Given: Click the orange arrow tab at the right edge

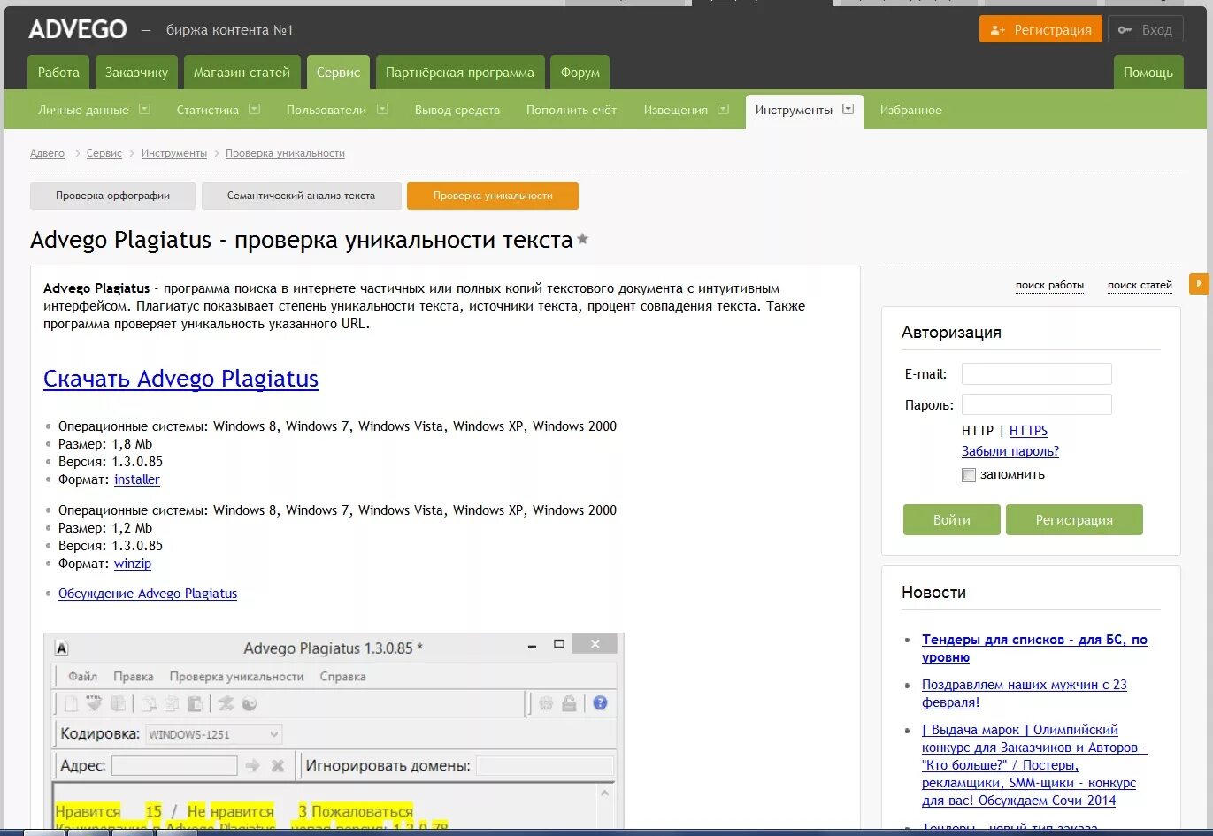Looking at the screenshot, I should point(1199,284).
